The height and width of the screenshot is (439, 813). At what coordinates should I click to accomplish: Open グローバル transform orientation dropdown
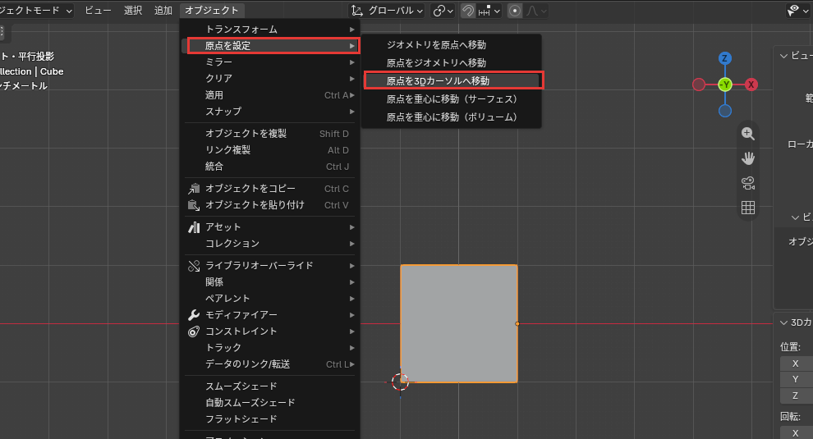click(388, 11)
